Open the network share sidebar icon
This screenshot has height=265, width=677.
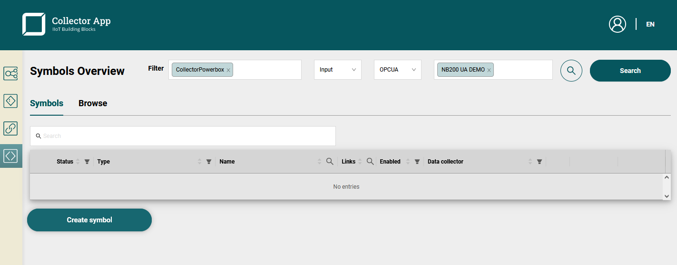[x=10, y=73]
